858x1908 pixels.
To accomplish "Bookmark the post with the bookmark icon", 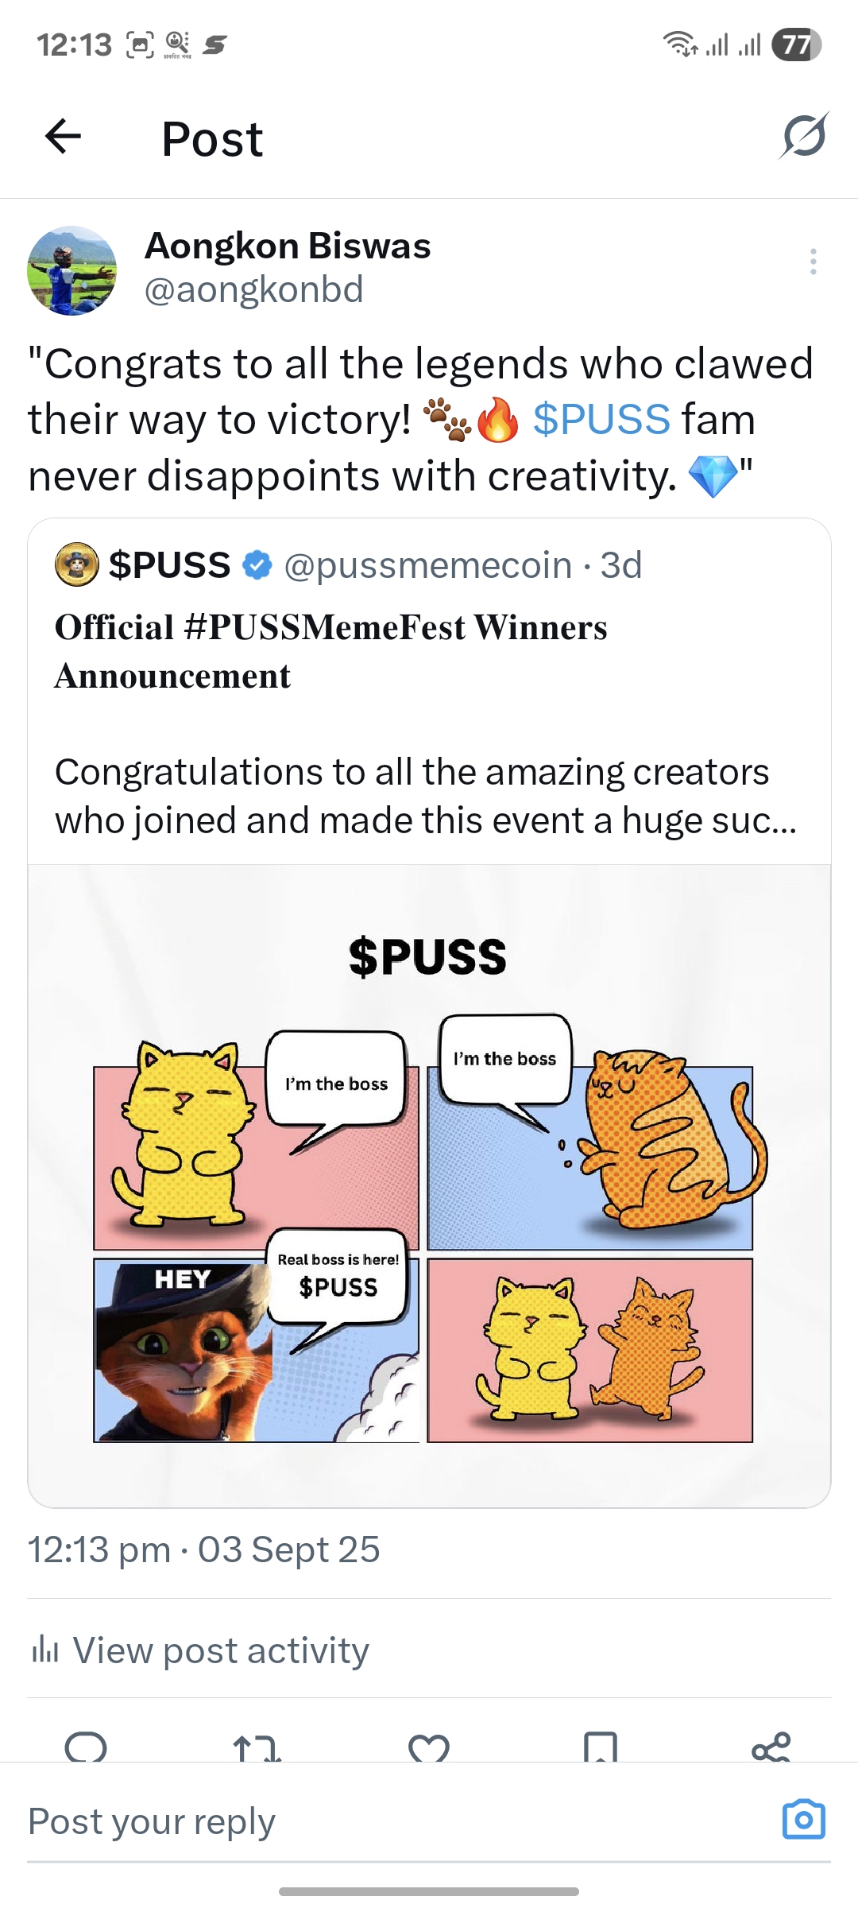I will (601, 1747).
